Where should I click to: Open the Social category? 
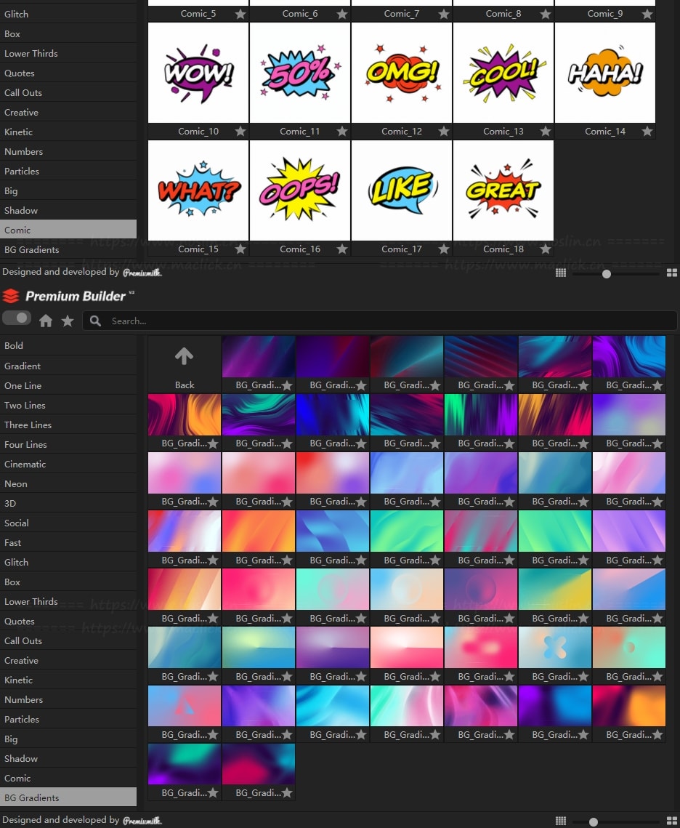pyautogui.click(x=68, y=523)
